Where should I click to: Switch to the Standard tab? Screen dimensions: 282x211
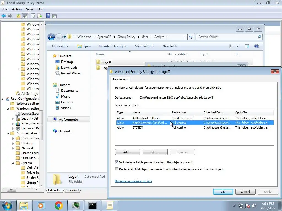[x=72, y=190]
